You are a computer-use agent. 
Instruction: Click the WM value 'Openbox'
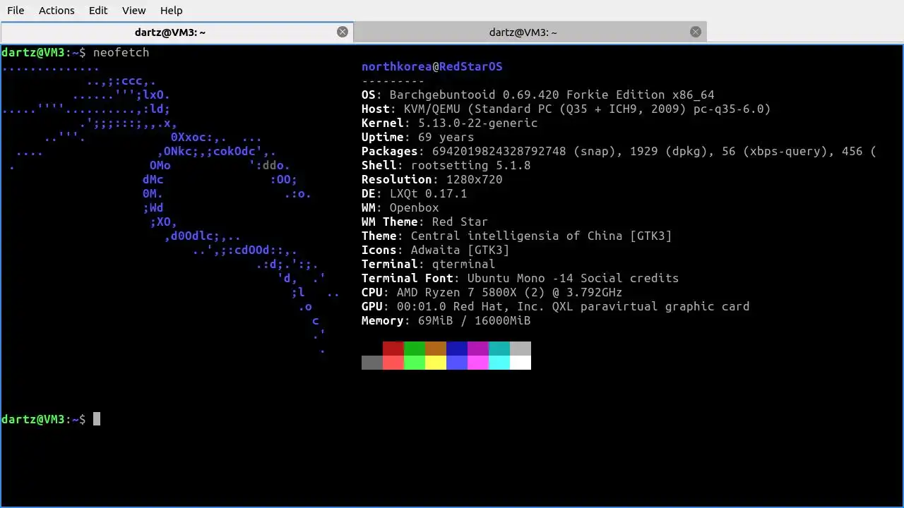click(x=414, y=207)
